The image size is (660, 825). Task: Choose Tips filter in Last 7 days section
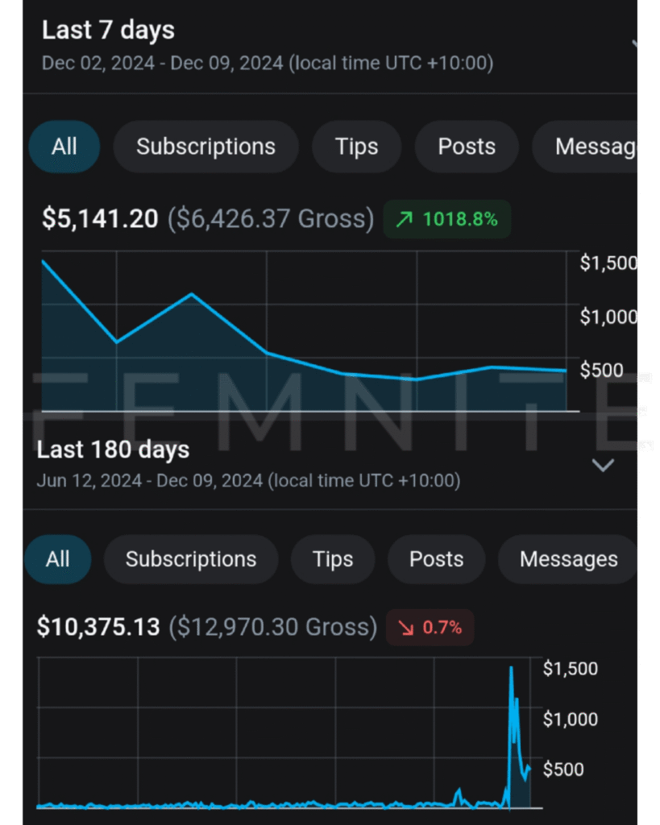point(356,147)
